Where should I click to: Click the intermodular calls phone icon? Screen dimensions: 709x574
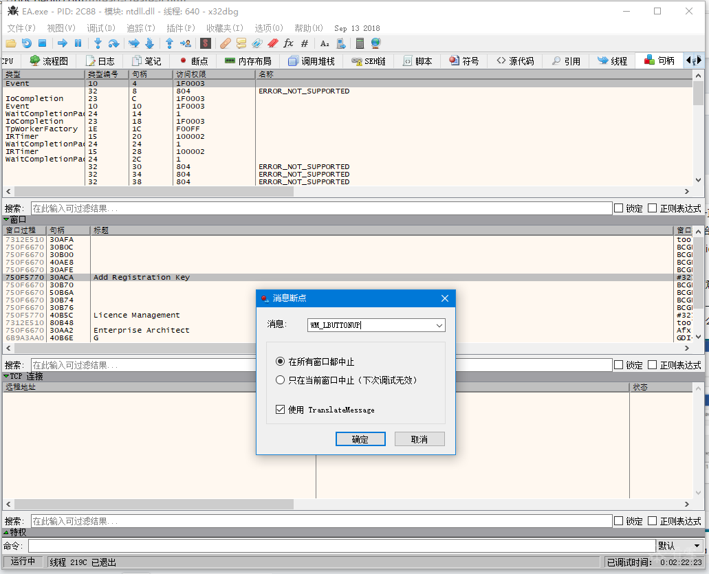pos(341,43)
